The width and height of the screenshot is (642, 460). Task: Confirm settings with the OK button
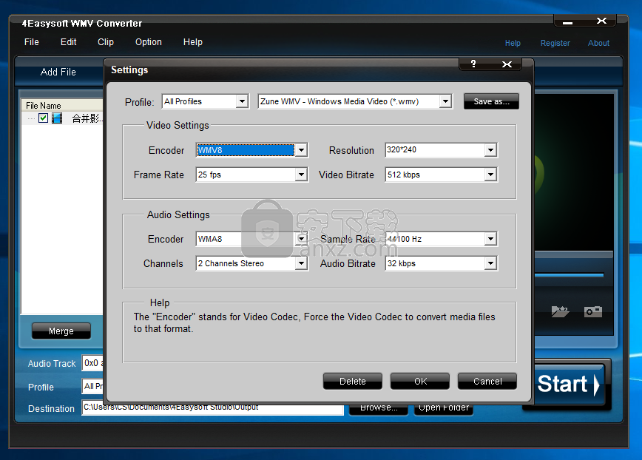click(x=420, y=382)
